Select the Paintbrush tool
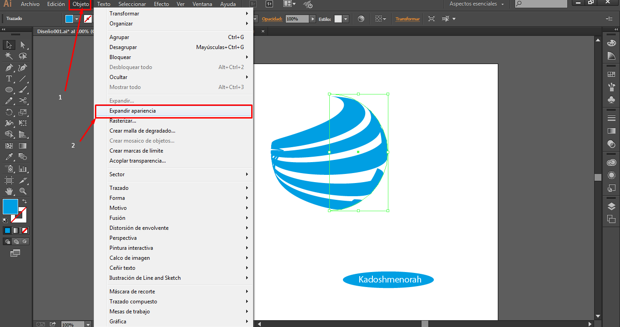Image resolution: width=620 pixels, height=327 pixels. click(x=23, y=89)
